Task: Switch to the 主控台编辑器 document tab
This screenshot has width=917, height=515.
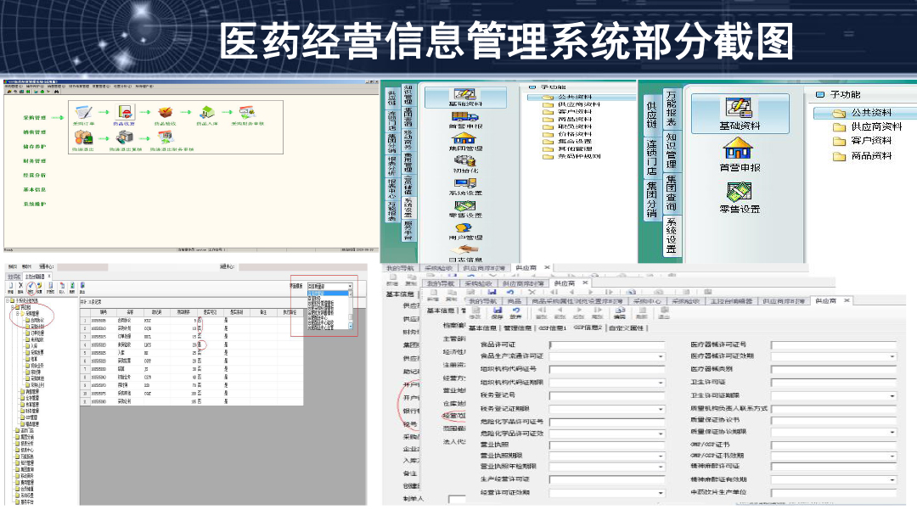Action: click(x=731, y=301)
